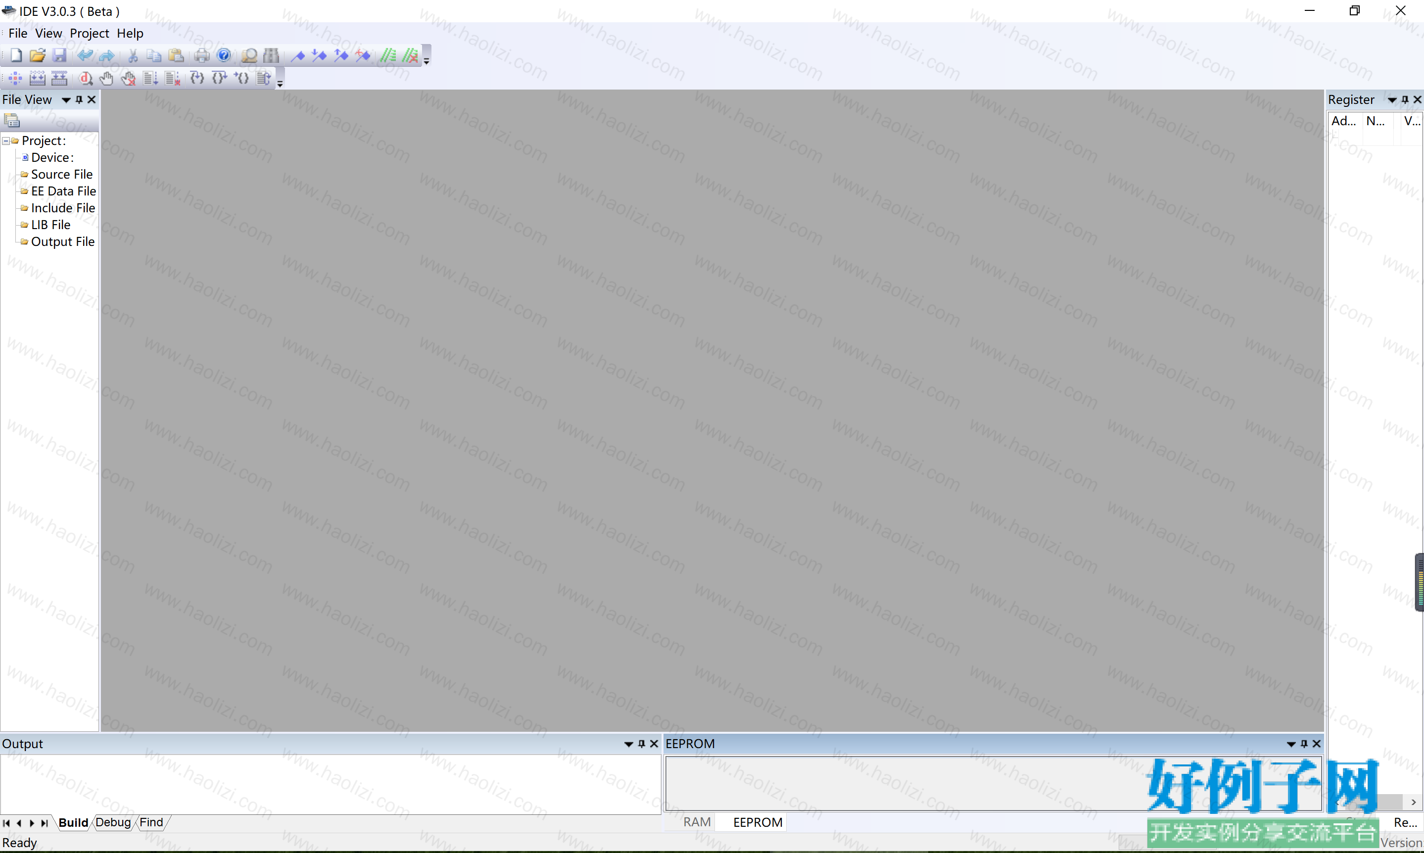Open Register panel dropdown arrow

tap(1392, 100)
